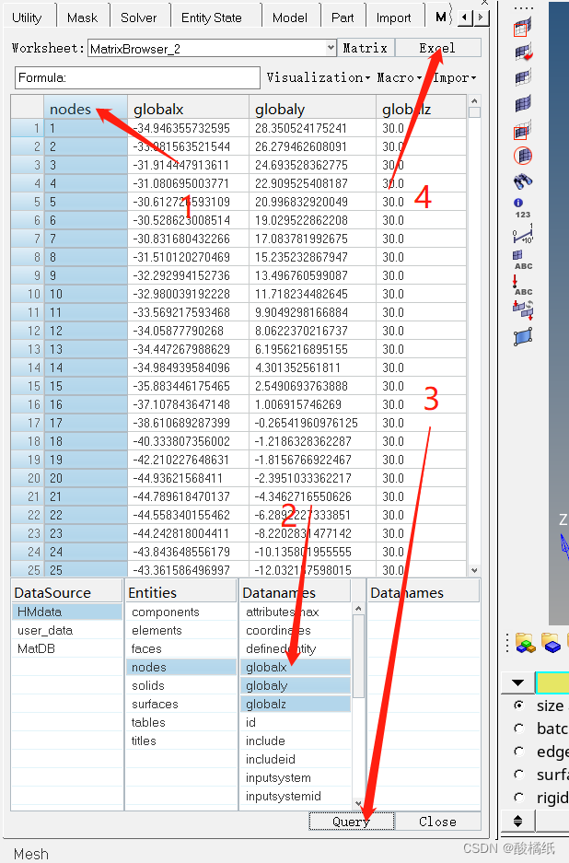
Task: Select the distance measurement ruler icon
Action: point(523,234)
